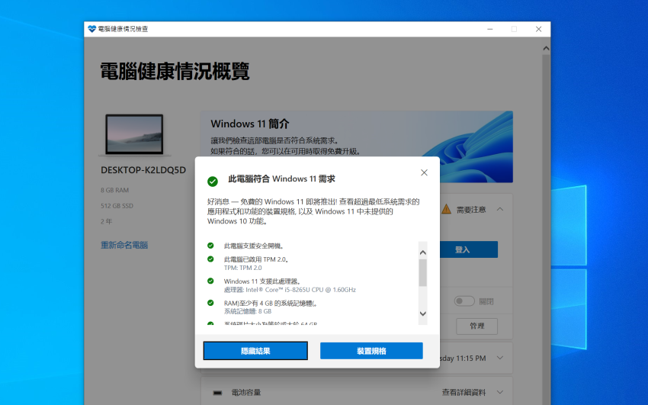This screenshot has width=648, height=405.
Task: Click main window scrollbar up arrow
Action: (546, 48)
